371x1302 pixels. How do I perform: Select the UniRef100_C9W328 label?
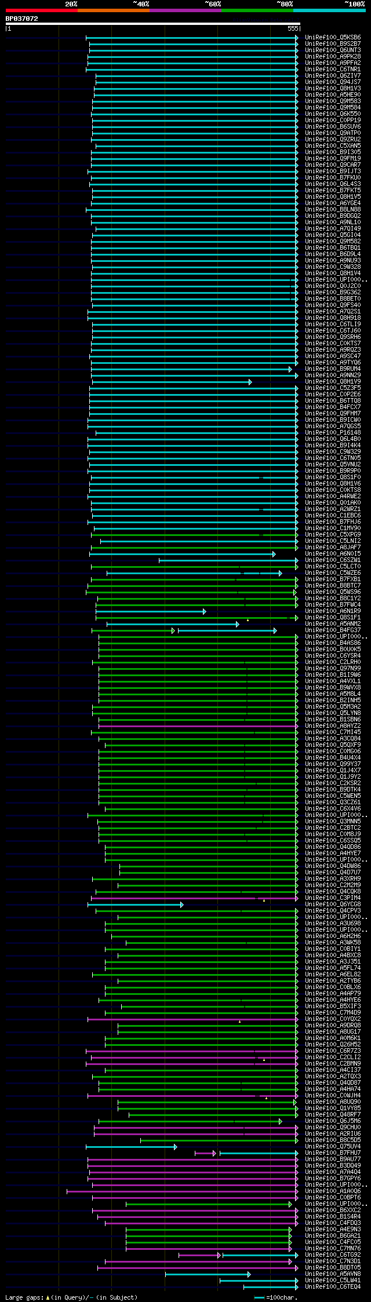(x=333, y=267)
